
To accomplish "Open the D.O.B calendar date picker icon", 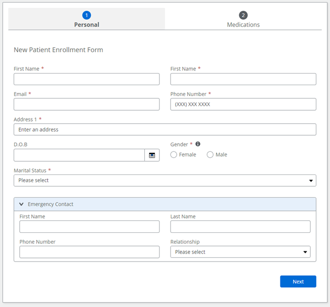I will [x=152, y=155].
